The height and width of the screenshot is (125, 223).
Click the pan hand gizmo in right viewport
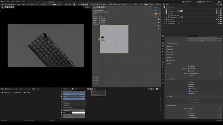(x=159, y=22)
